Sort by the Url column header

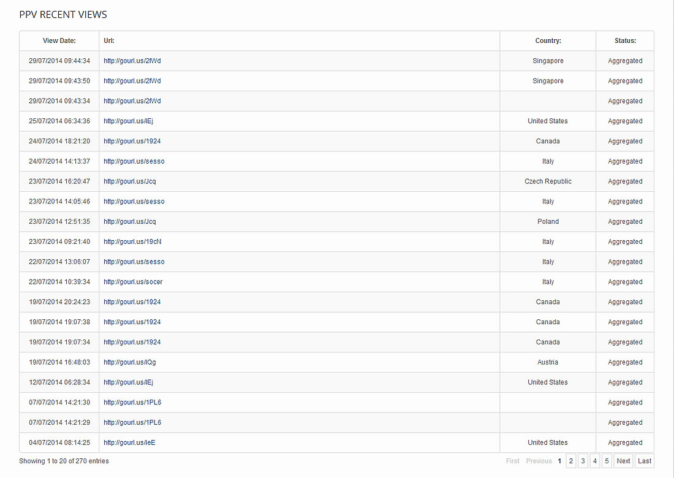[x=109, y=41]
